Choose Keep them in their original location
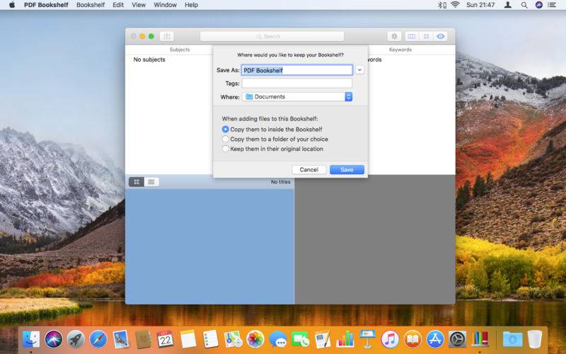Image resolution: width=566 pixels, height=354 pixels. (x=225, y=149)
